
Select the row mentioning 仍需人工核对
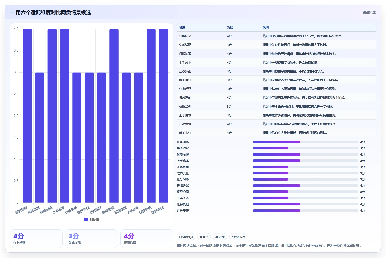click(x=276, y=45)
